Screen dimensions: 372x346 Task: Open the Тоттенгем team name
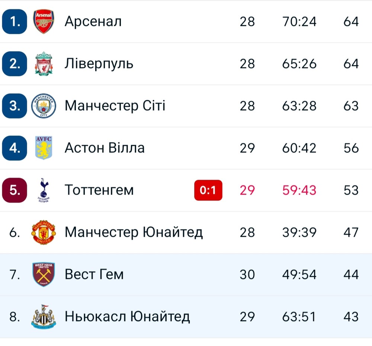[99, 190]
